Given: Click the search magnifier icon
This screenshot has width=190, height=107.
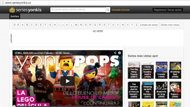Looking at the screenshot, I should (x=108, y=10).
